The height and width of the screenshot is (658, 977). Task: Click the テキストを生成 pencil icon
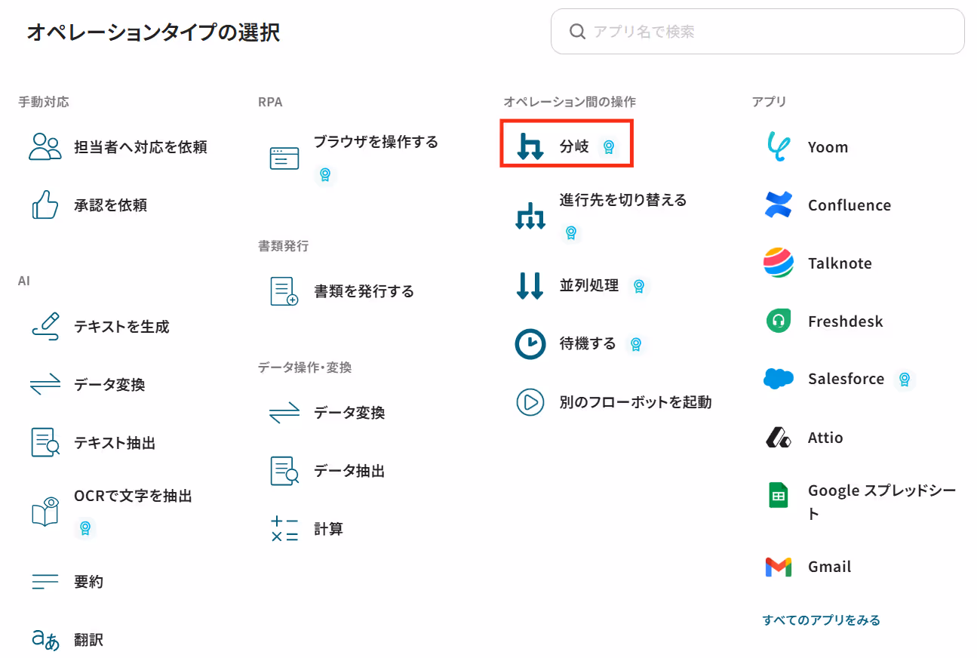[45, 326]
